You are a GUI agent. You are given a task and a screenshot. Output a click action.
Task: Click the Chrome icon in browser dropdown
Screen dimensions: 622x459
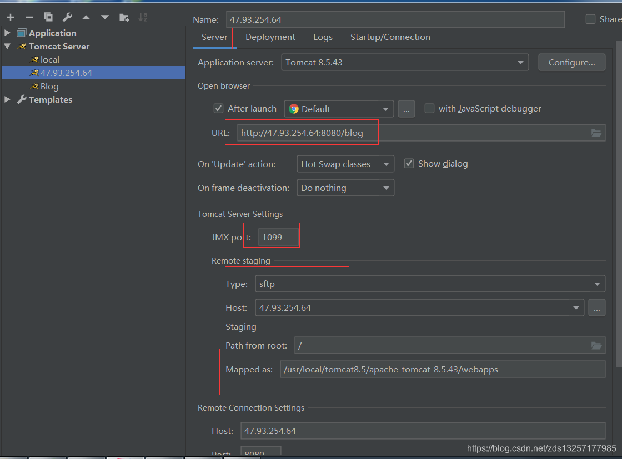tap(294, 109)
